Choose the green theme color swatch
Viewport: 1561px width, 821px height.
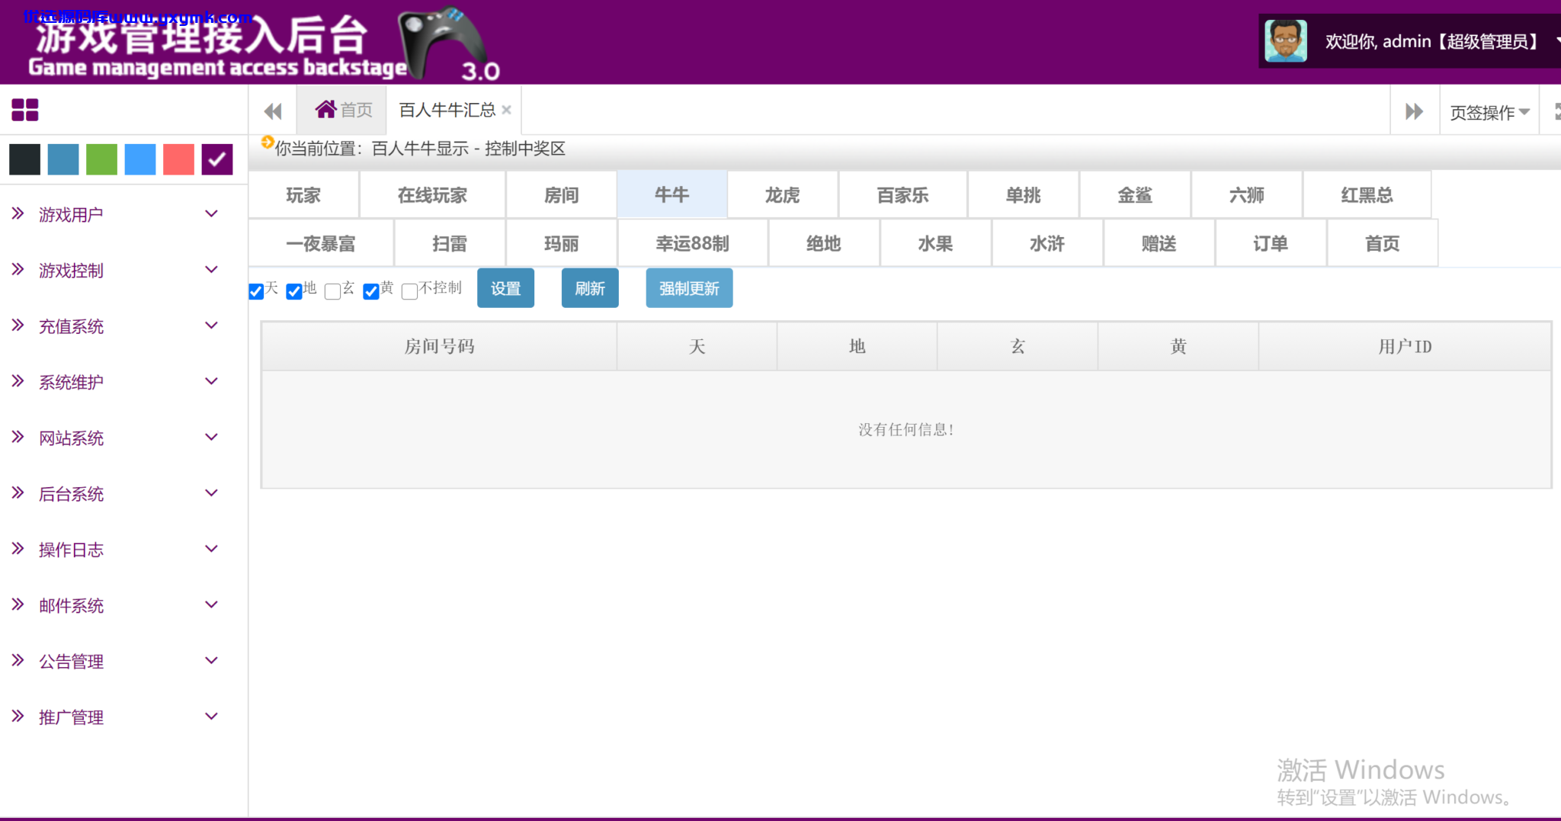(x=101, y=159)
